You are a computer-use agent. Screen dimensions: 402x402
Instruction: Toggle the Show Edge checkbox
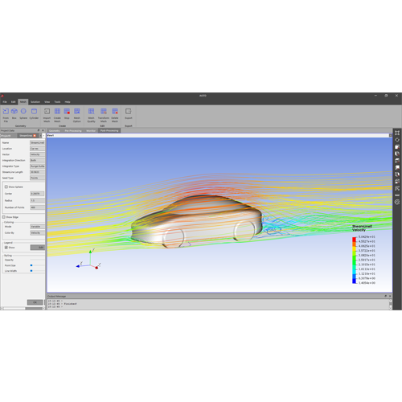click(x=4, y=217)
